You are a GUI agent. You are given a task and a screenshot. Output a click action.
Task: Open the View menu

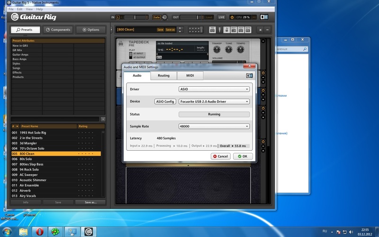point(29,9)
